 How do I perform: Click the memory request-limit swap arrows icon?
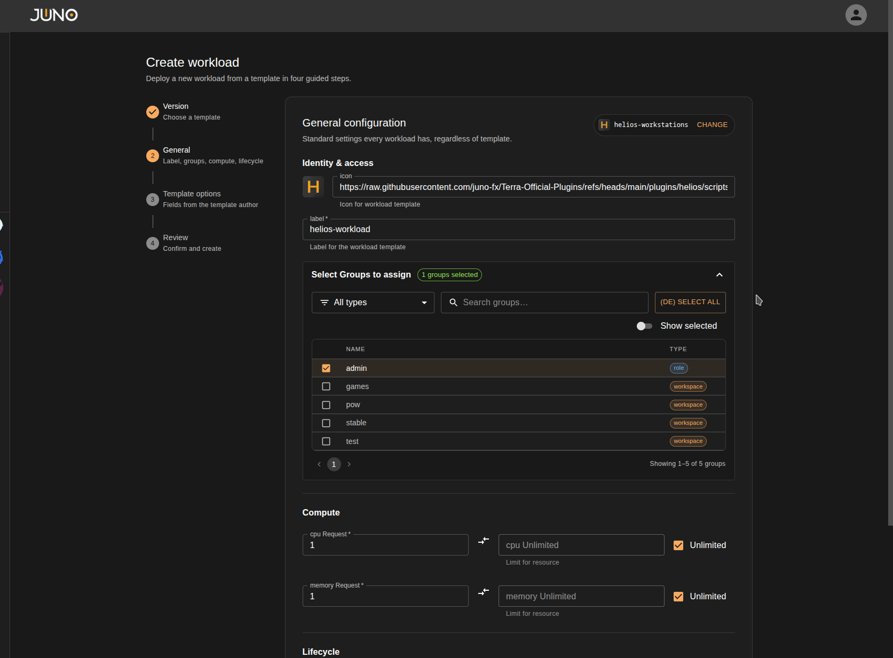tap(484, 592)
